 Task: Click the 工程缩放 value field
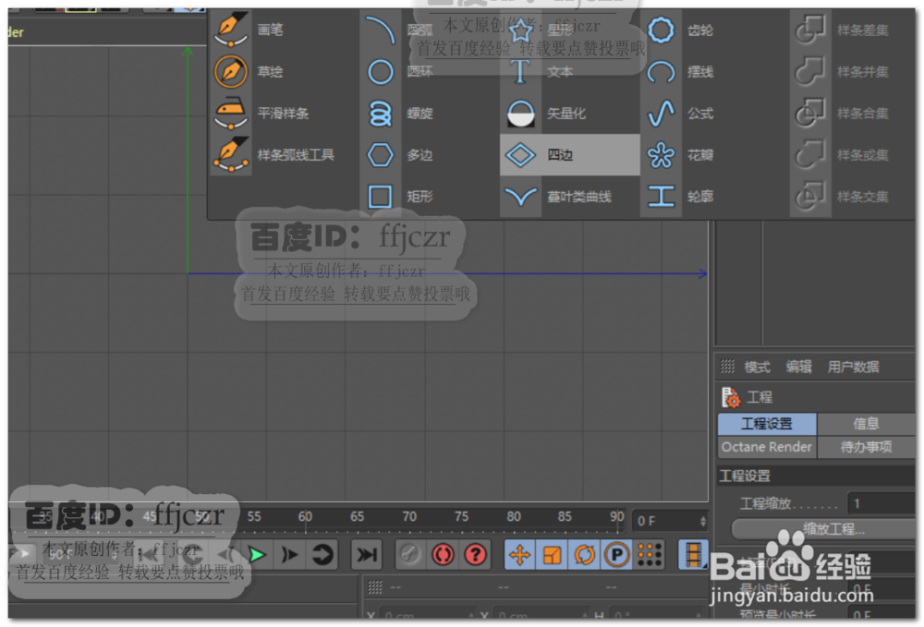[x=881, y=503]
